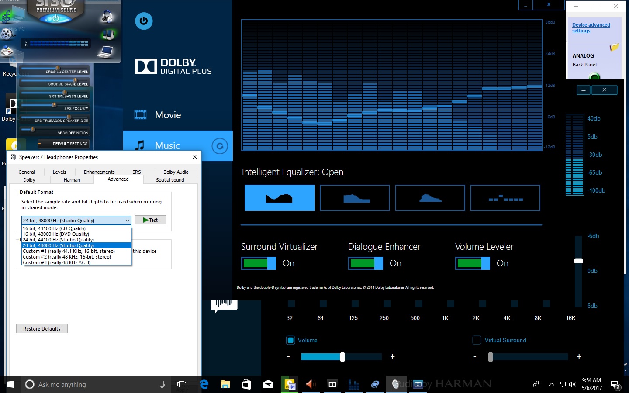Choose highlighted 24 bit, 48000 Hz list option
Image resolution: width=629 pixels, height=393 pixels.
click(76, 245)
